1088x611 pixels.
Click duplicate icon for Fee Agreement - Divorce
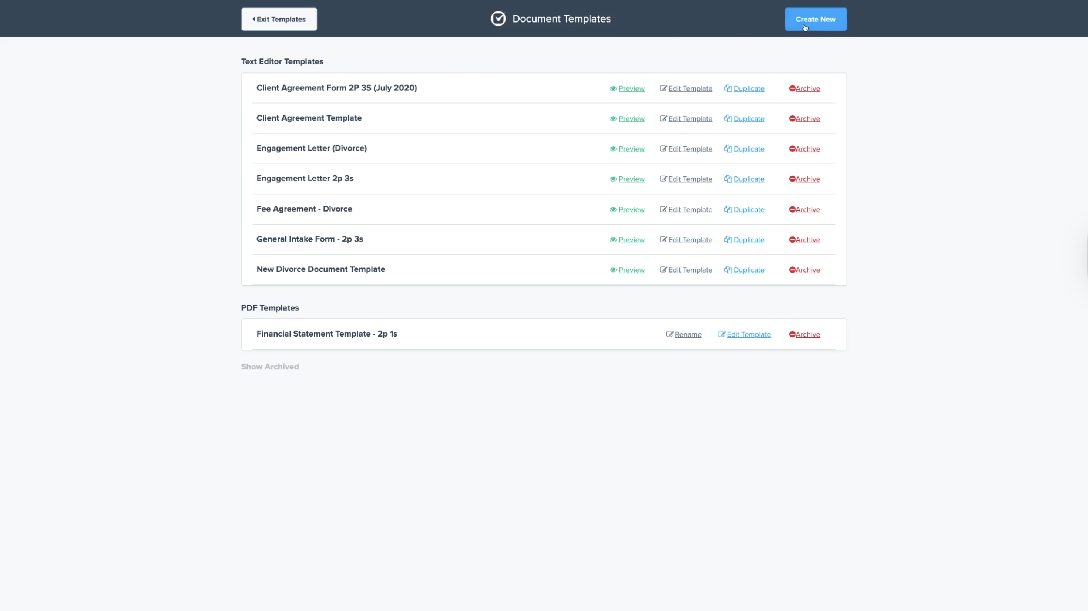(x=728, y=209)
